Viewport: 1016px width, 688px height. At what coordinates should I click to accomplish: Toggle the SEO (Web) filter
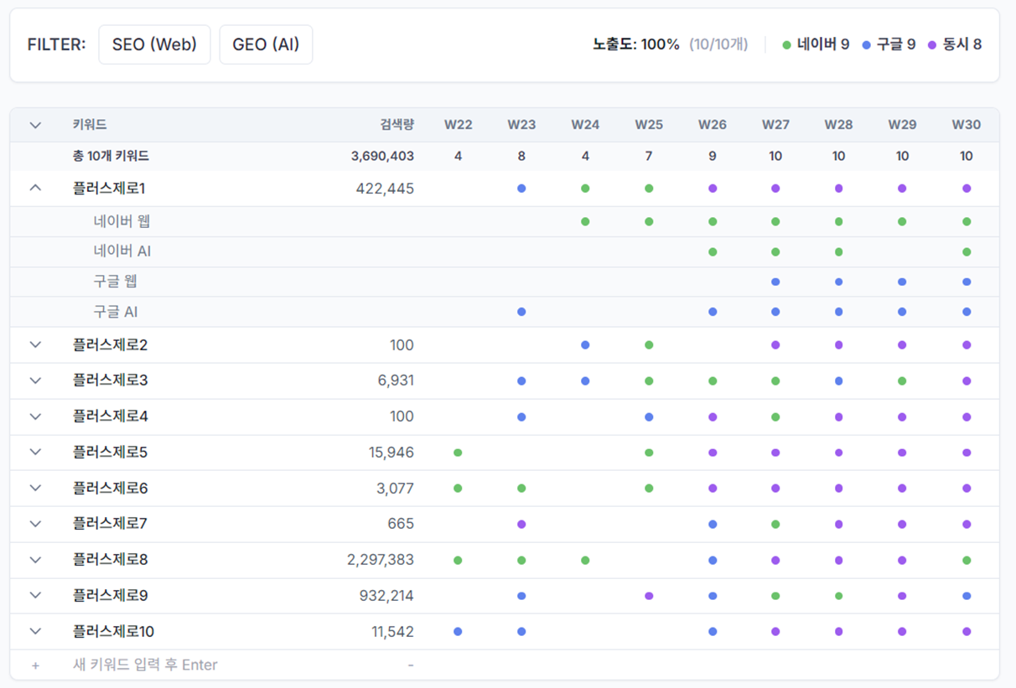154,44
